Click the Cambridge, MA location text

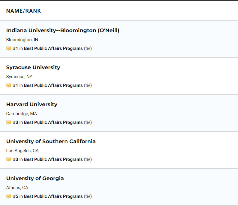(x=21, y=114)
